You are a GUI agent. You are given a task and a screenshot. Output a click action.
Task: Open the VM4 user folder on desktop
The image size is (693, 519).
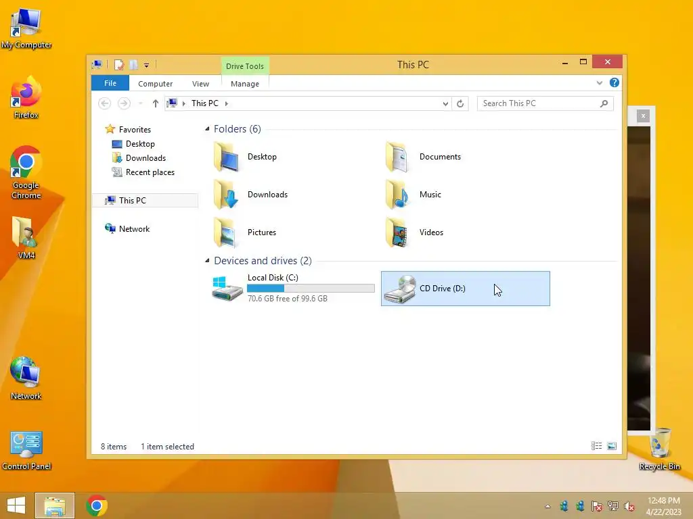[26, 237]
